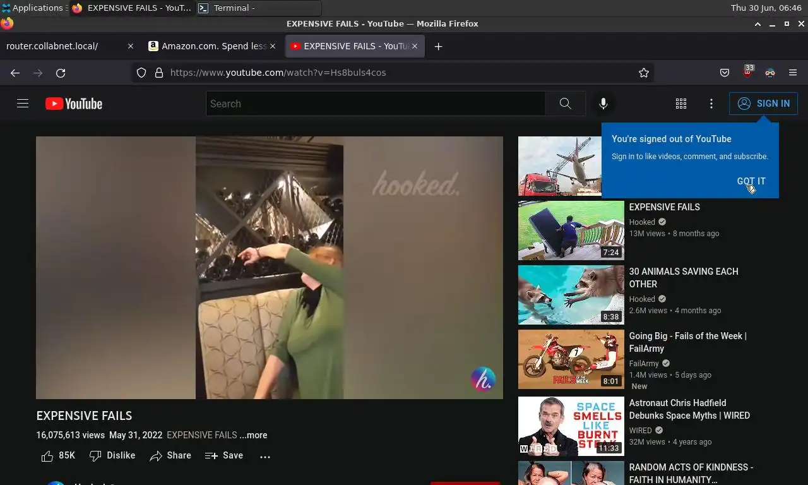
Task: Open EXPENSIVE FAILS suggested video title
Action: point(664,207)
